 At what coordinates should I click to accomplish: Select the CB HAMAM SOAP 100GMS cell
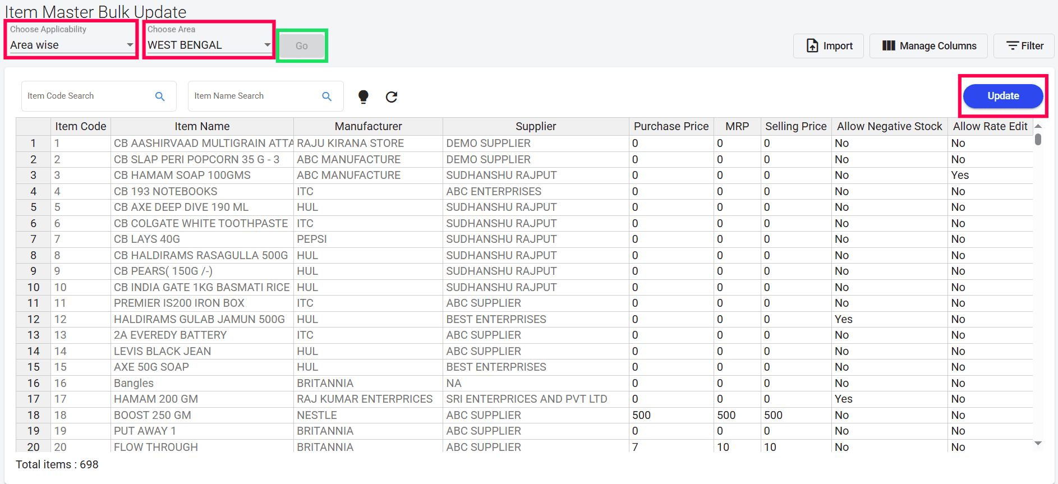click(x=182, y=176)
